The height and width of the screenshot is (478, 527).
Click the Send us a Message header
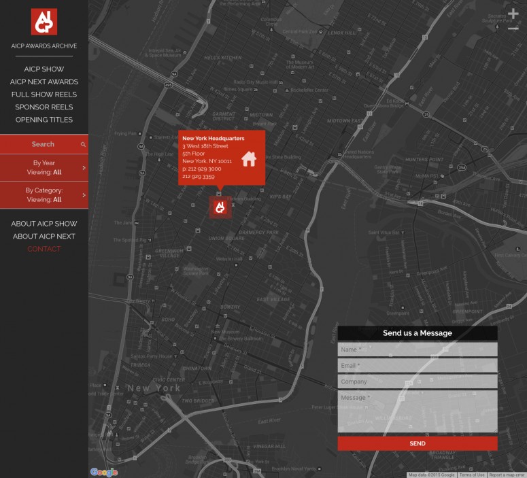[418, 333]
